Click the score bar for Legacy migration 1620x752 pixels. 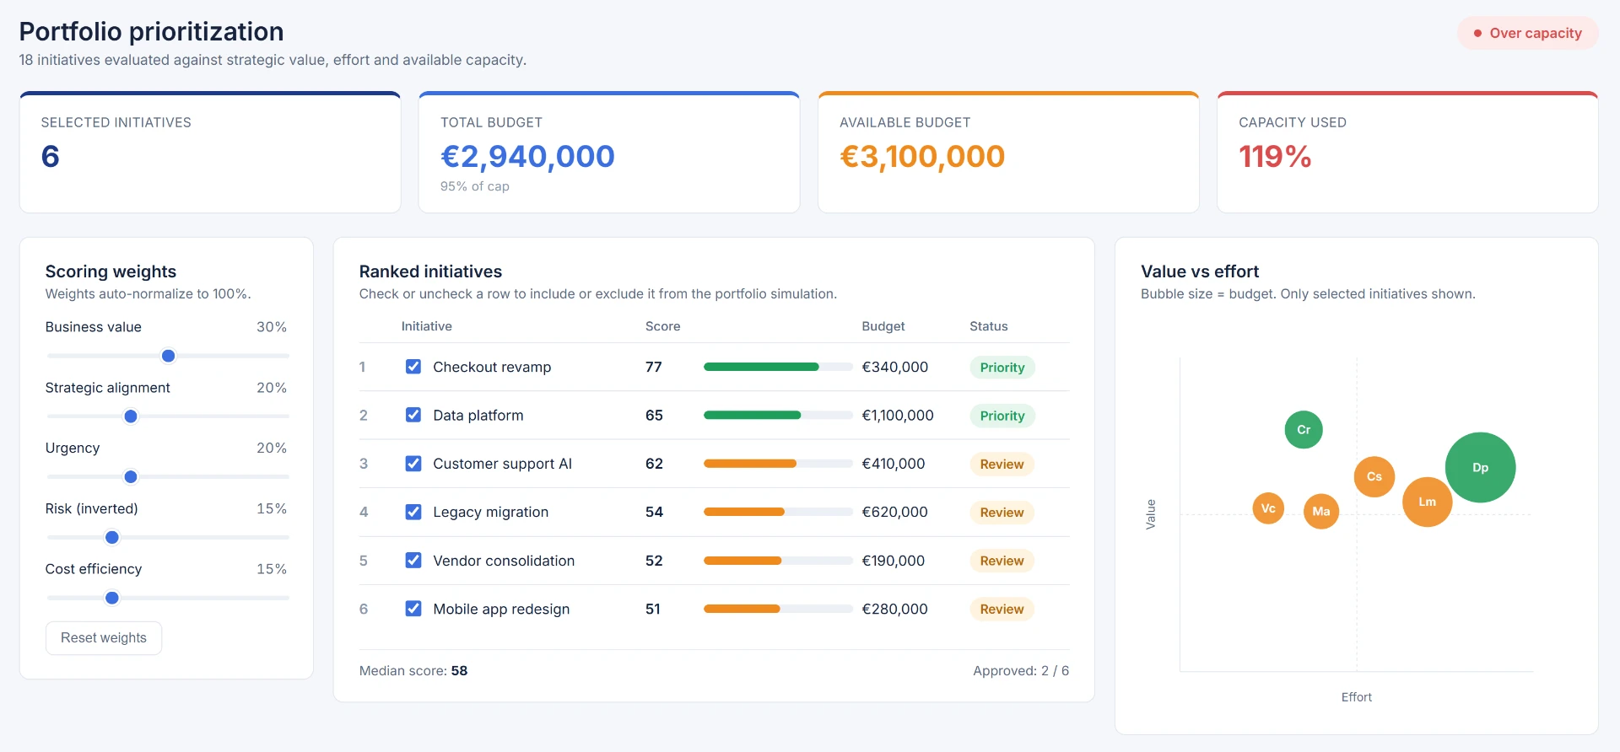tap(778, 512)
